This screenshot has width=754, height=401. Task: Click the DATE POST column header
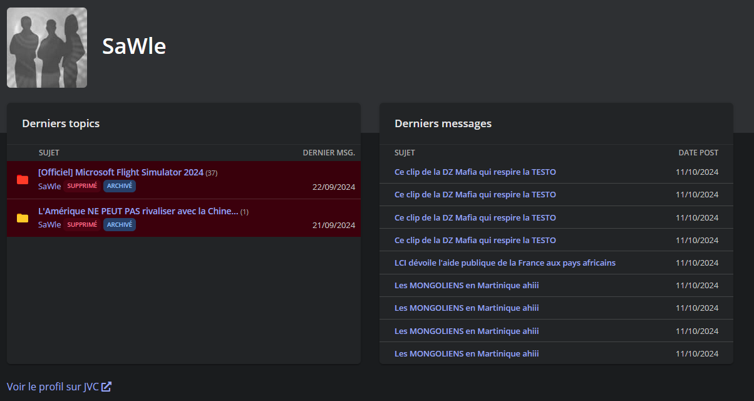pyautogui.click(x=698, y=153)
